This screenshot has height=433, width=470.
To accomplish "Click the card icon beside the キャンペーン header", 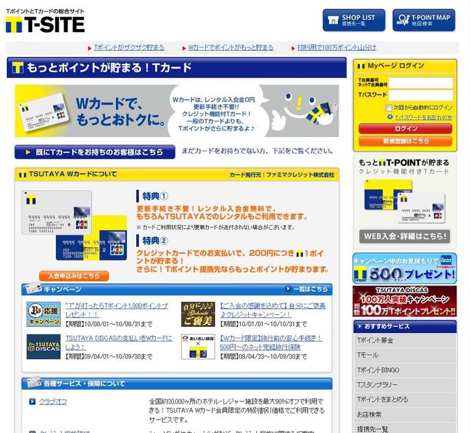I will pos(34,288).
